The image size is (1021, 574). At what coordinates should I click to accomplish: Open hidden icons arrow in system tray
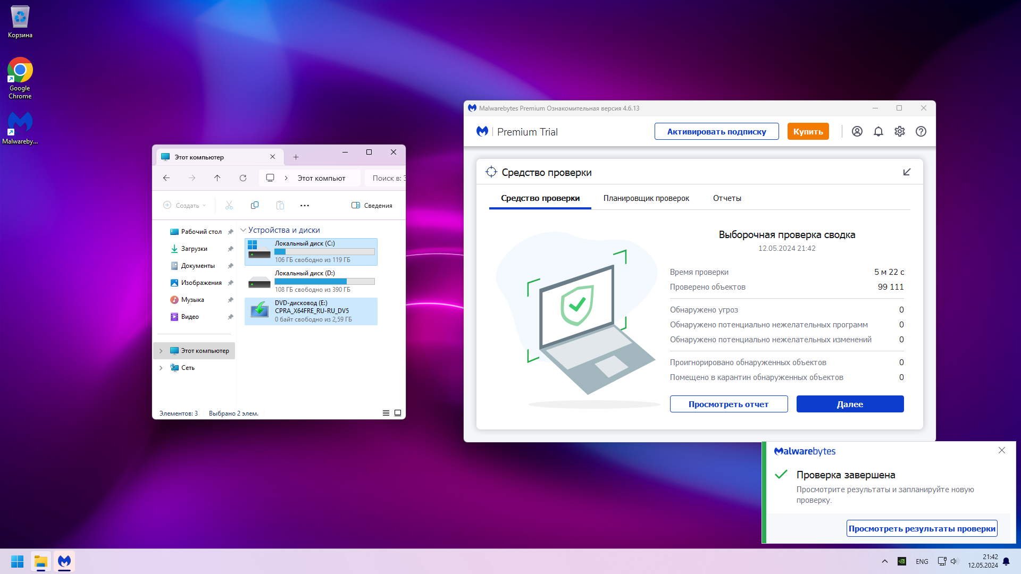click(884, 561)
